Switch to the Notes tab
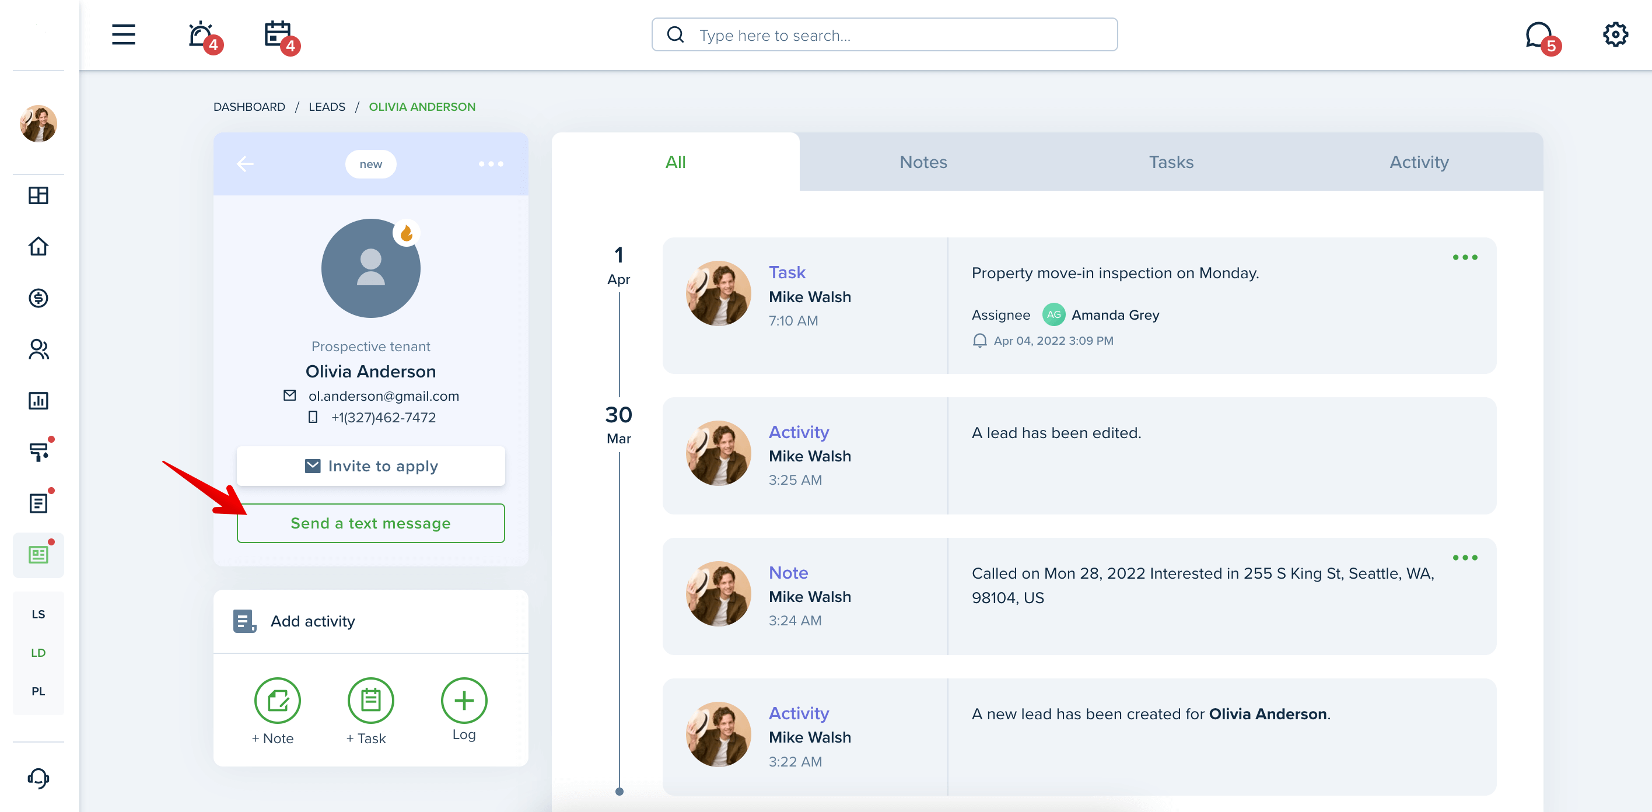Screen dimensions: 1652x812 pos(923,162)
